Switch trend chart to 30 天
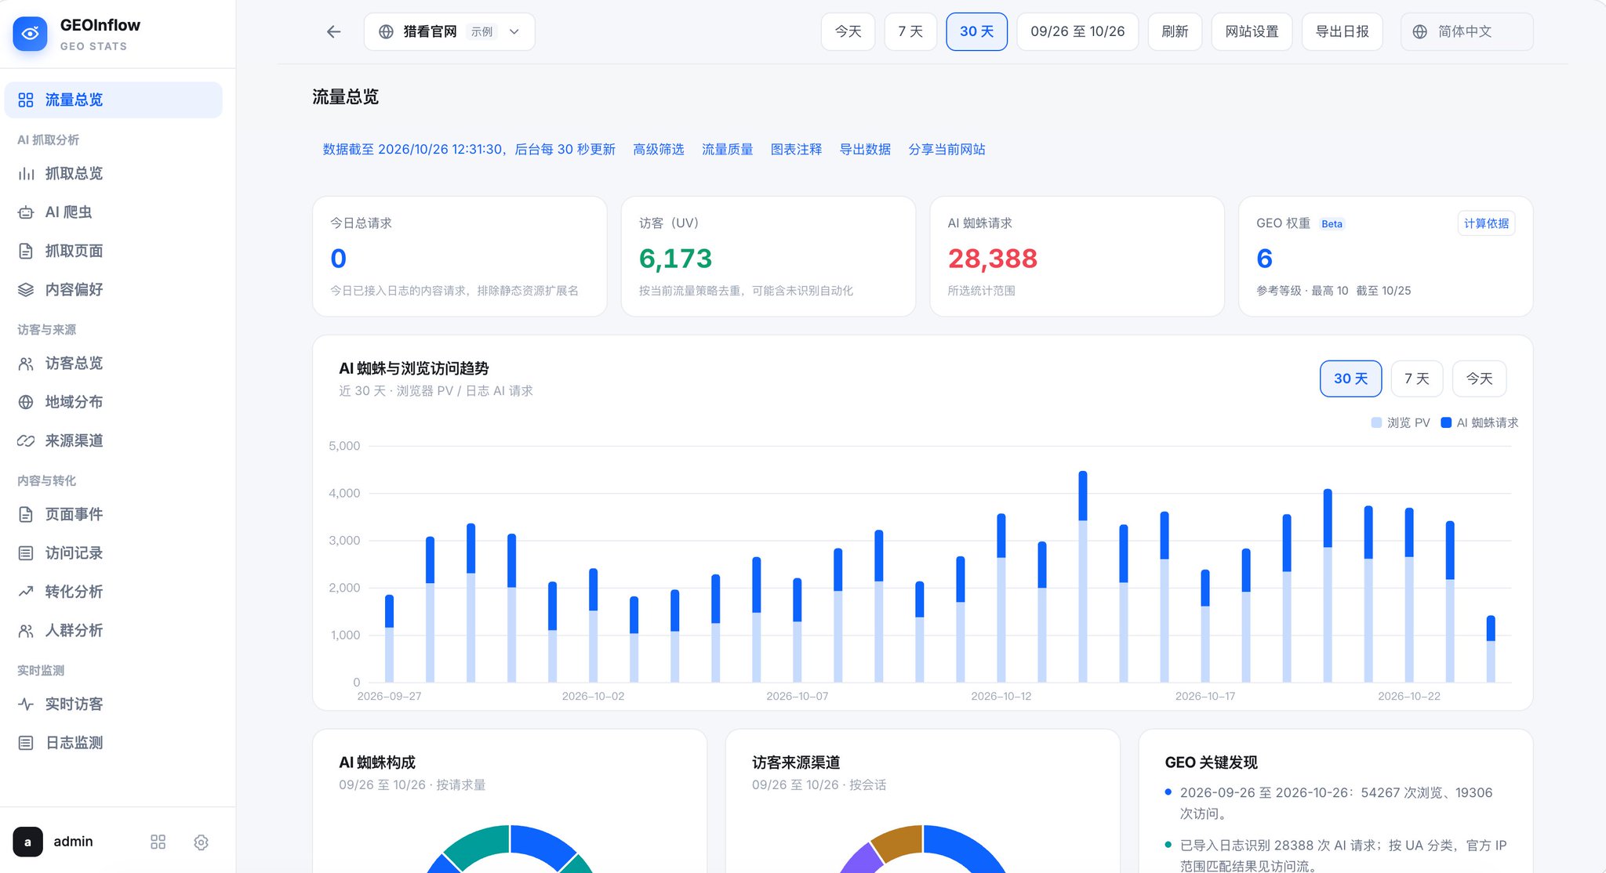 pyautogui.click(x=1350, y=379)
